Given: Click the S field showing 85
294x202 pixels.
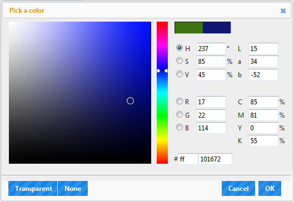Looking at the screenshot, I should point(211,61).
